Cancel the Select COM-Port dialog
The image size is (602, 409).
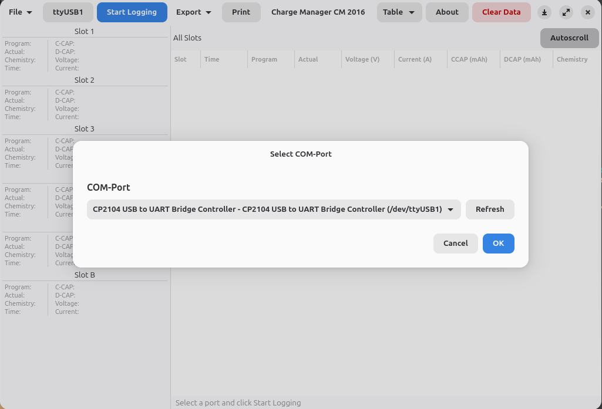point(456,243)
